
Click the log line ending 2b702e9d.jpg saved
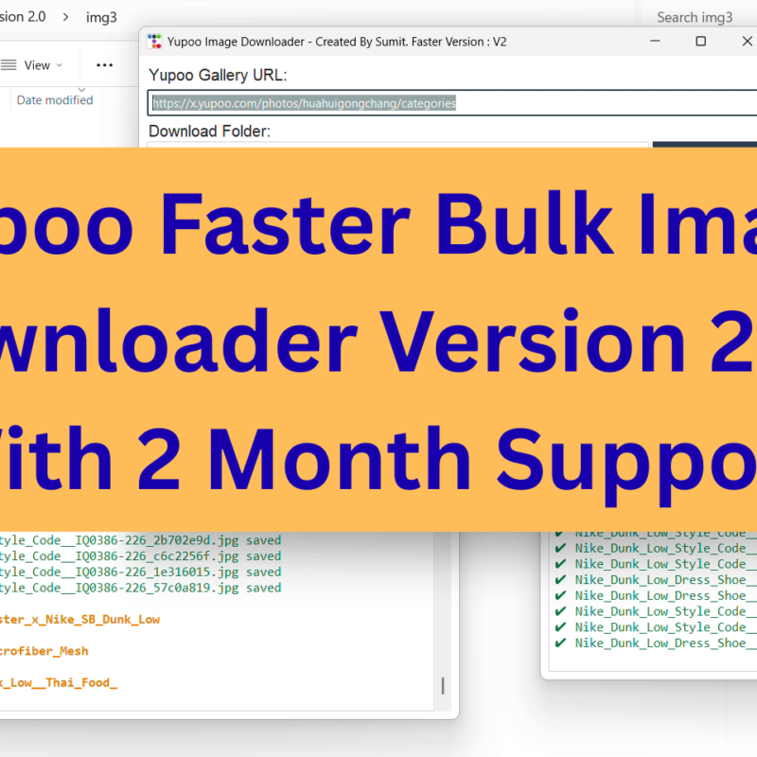(x=140, y=539)
